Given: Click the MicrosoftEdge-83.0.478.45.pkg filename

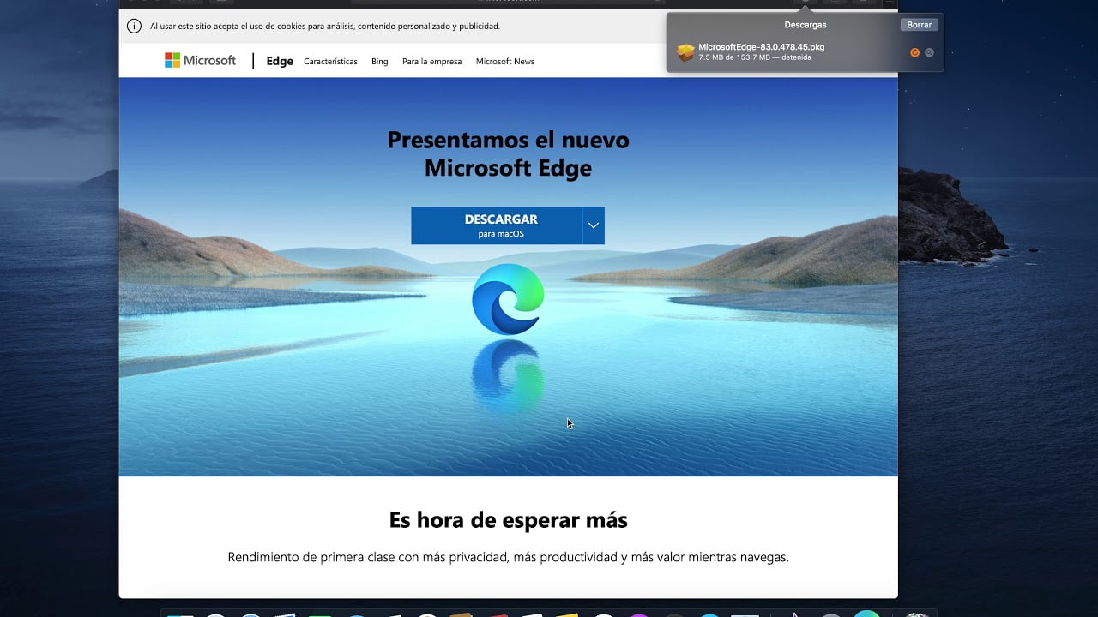Looking at the screenshot, I should [762, 48].
